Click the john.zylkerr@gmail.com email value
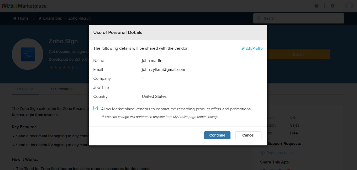357x170 pixels. coord(164,70)
